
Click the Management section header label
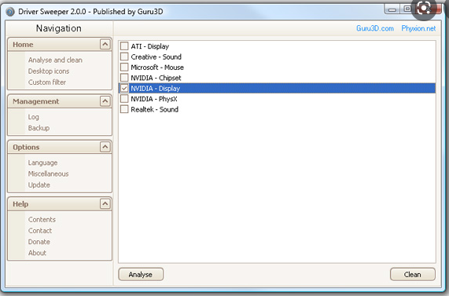click(36, 101)
